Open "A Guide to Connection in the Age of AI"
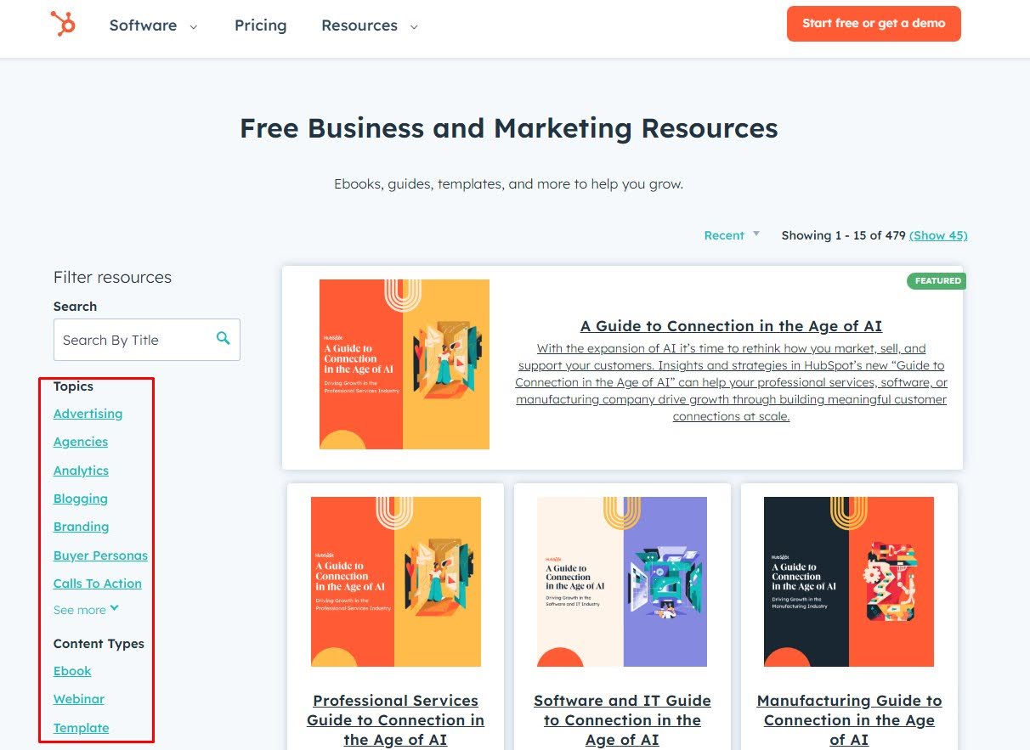Viewport: 1030px width, 750px height. pos(731,325)
